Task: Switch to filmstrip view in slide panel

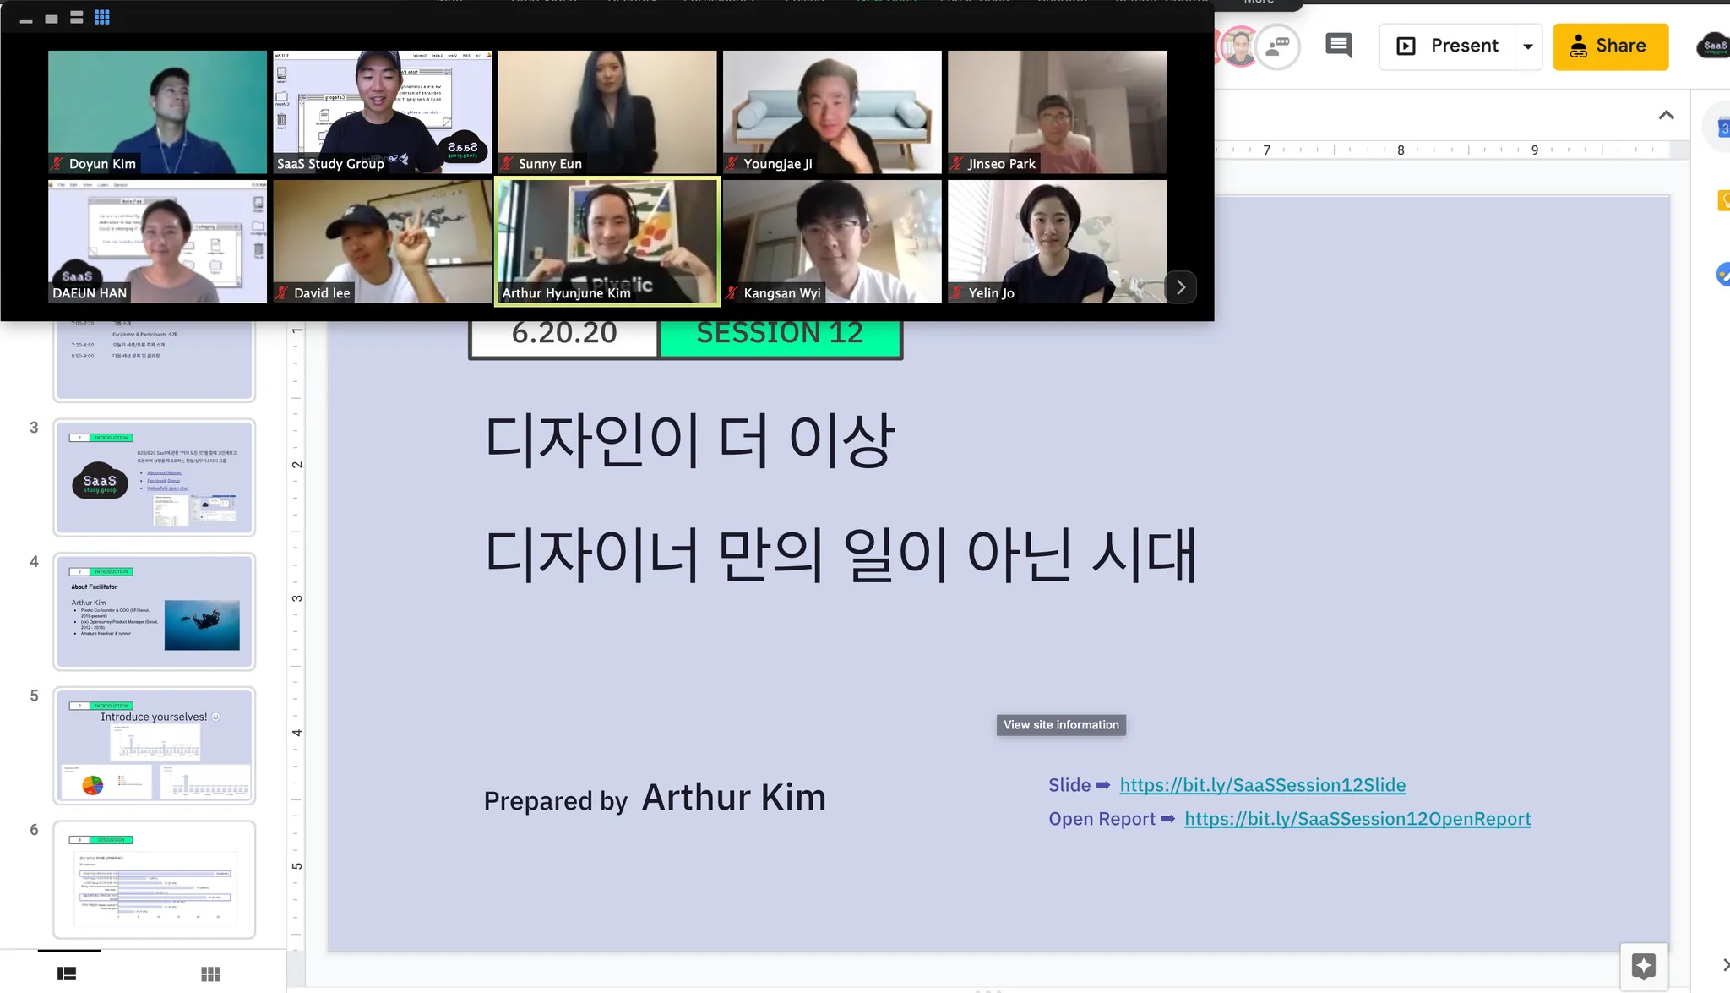Action: 67,974
